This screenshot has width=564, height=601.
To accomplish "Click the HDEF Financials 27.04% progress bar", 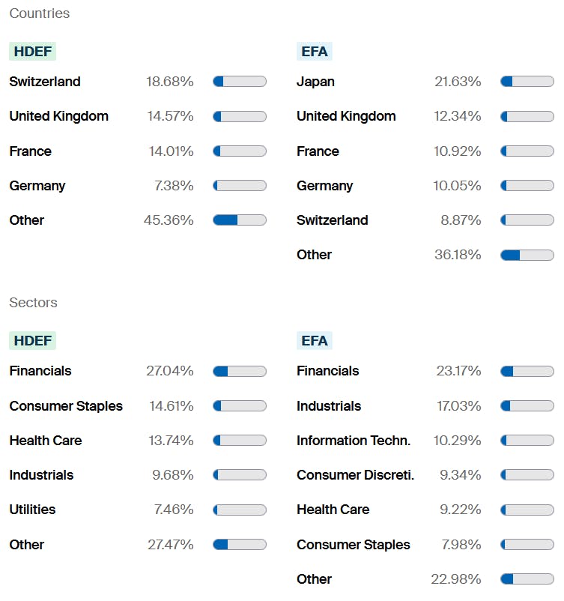I will [x=240, y=371].
